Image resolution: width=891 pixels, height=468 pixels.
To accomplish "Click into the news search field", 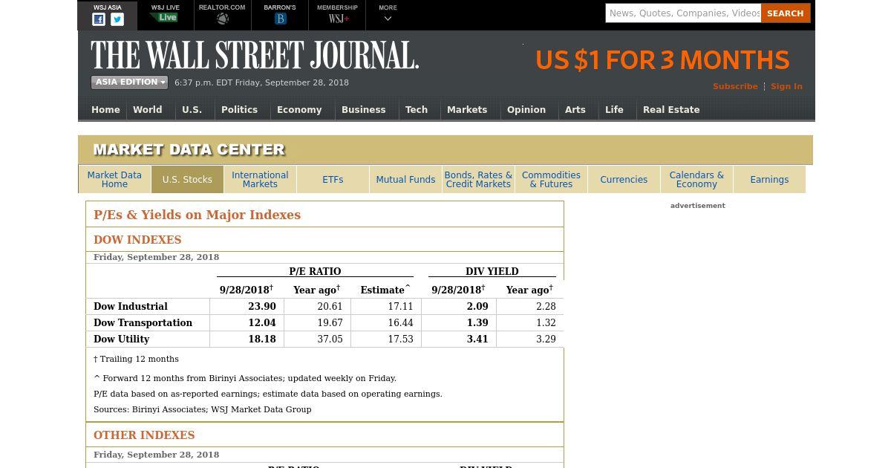I will [x=683, y=13].
